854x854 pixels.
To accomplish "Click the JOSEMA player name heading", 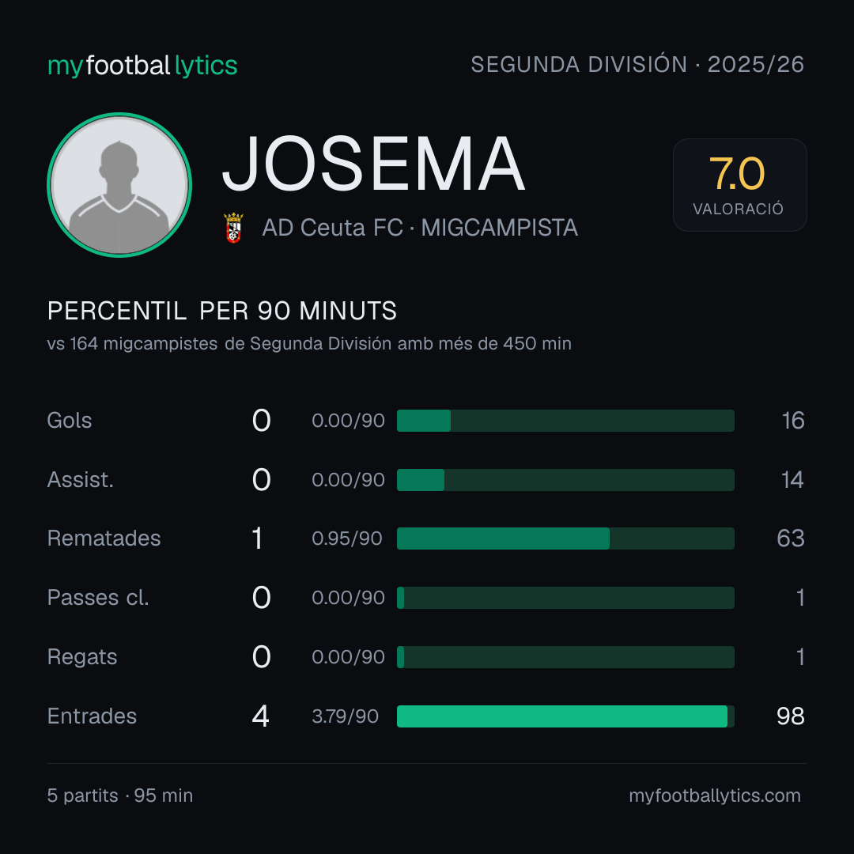I will pos(373,164).
